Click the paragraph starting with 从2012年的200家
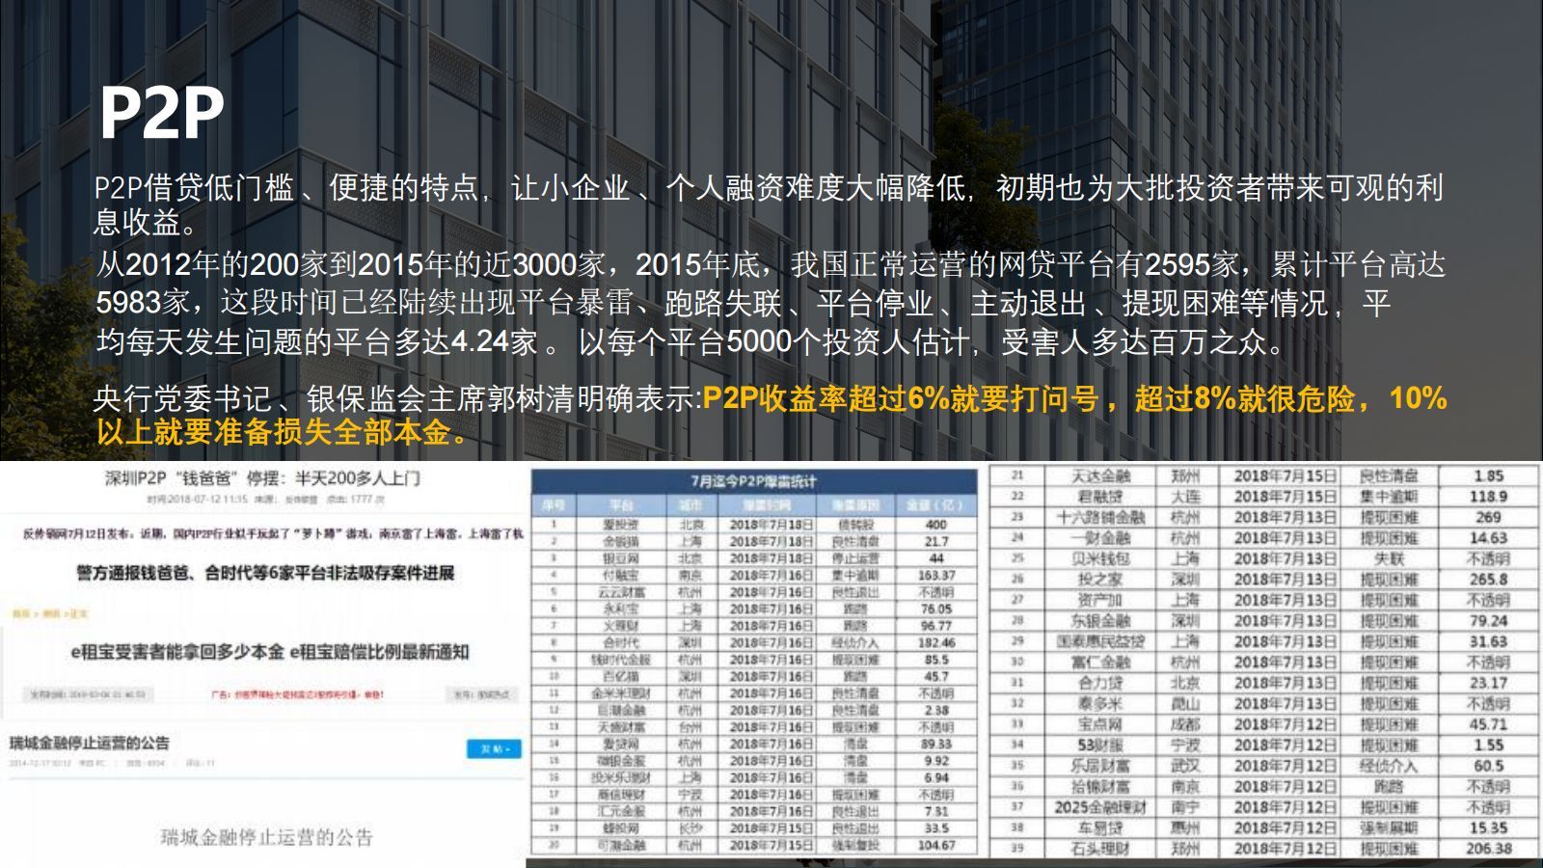The image size is (1543, 868). (x=770, y=302)
